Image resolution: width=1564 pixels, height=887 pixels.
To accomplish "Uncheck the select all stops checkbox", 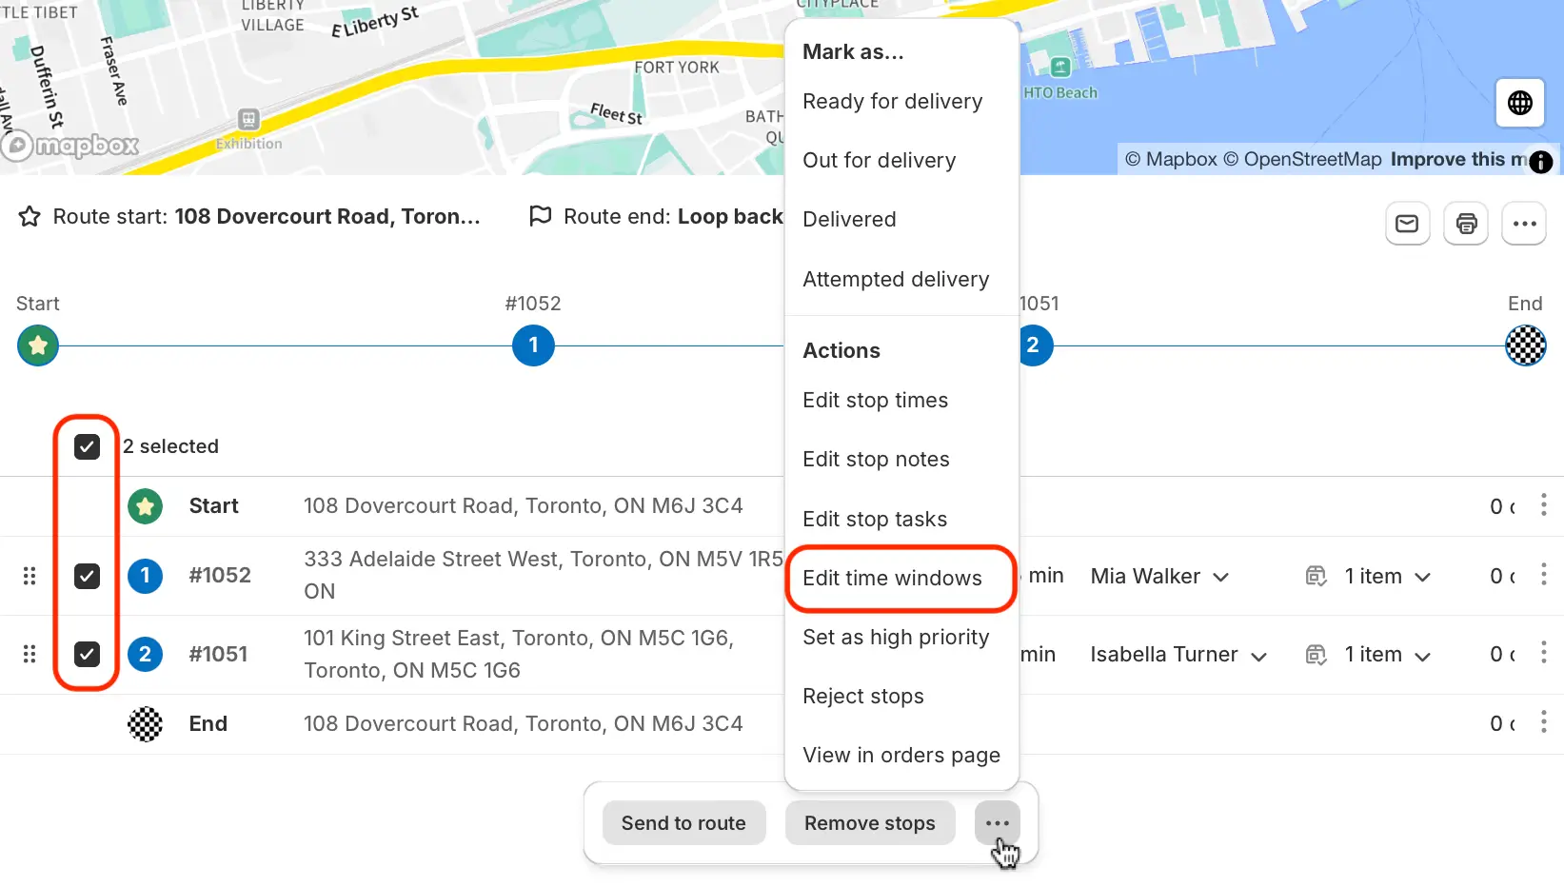I will (87, 446).
